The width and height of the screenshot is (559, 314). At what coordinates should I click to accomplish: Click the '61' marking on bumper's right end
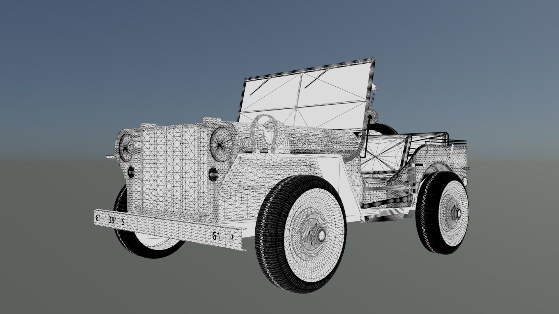click(216, 236)
